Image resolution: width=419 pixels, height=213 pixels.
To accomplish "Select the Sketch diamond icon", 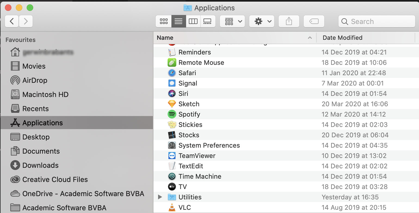I will click(172, 104).
